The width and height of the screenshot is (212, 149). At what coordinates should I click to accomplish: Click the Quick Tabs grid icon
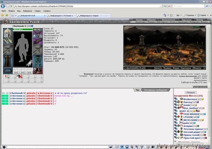[x=13, y=16]
